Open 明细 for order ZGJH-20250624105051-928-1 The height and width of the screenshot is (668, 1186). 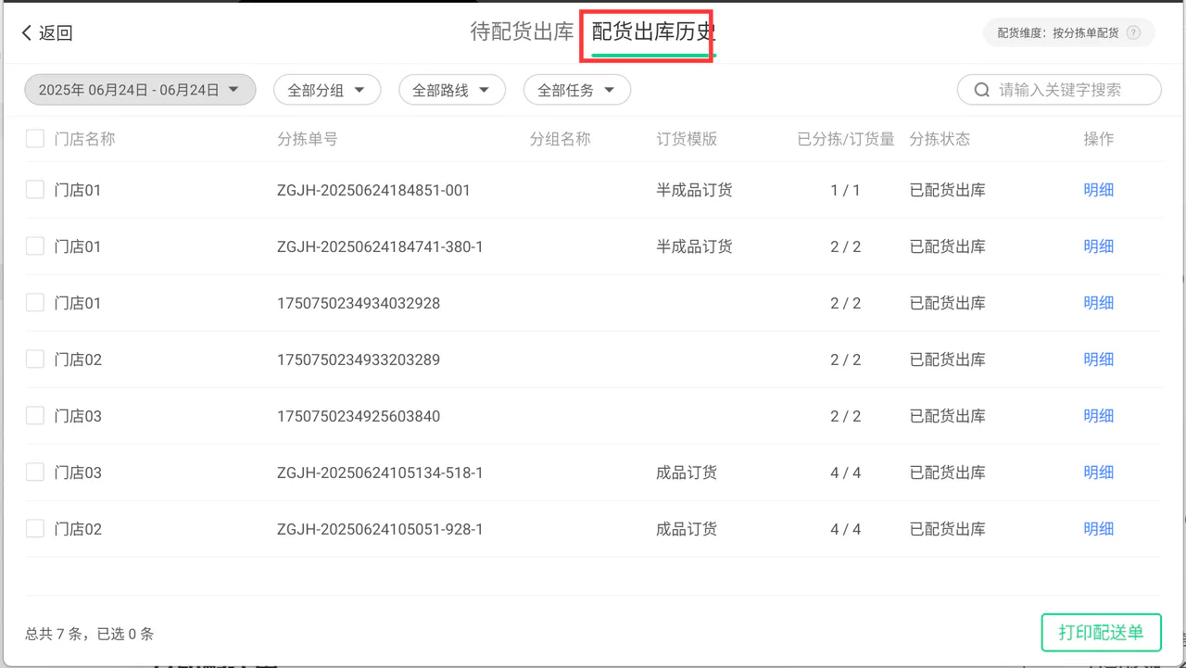click(x=1099, y=529)
